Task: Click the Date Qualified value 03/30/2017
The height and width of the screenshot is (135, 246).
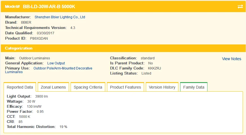Action: [46, 33]
